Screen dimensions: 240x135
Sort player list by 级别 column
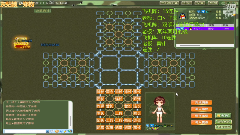point(211,25)
